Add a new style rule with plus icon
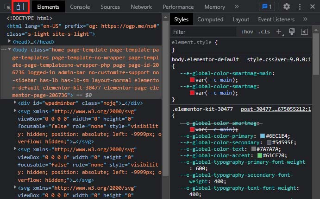 coord(279,32)
